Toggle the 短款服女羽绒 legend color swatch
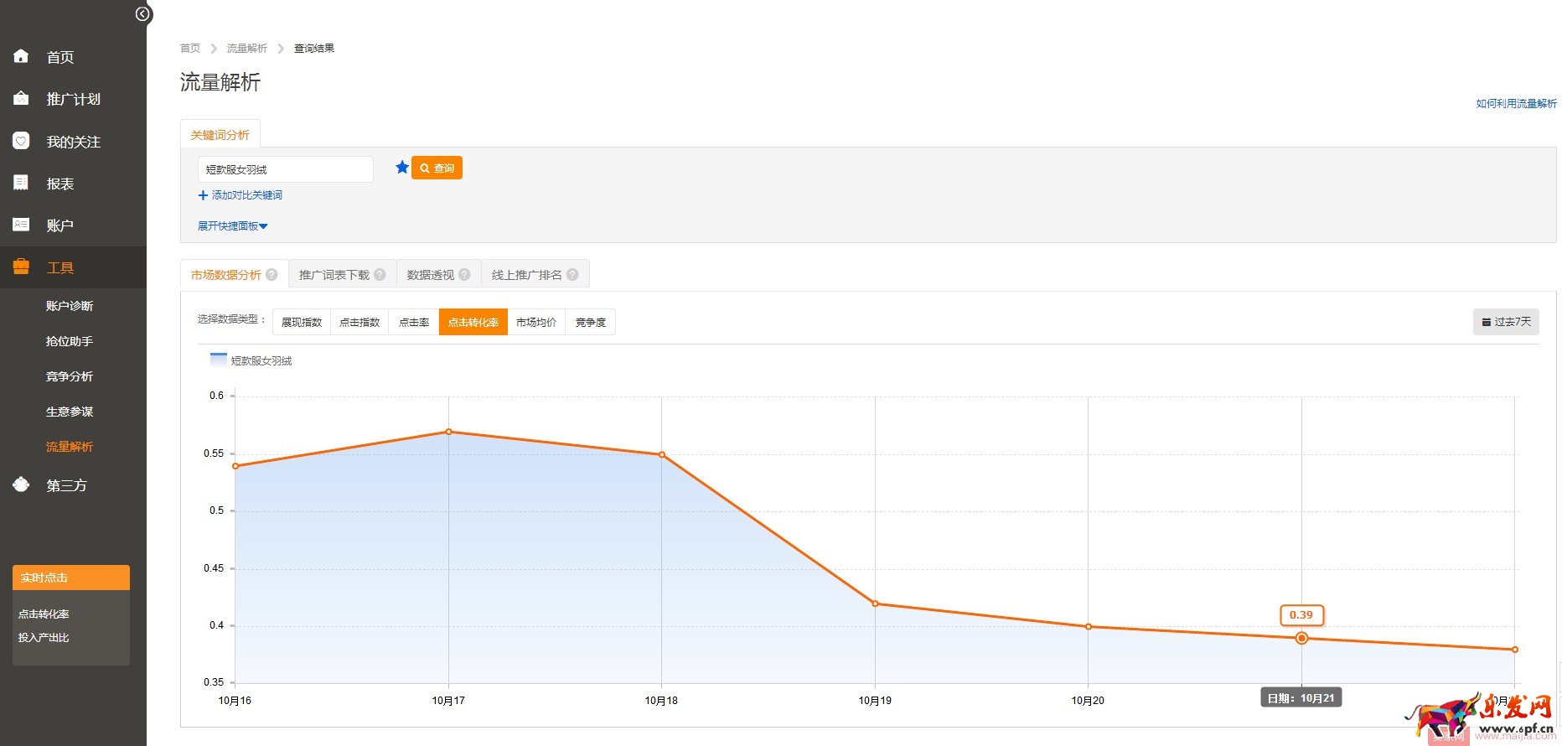 [x=218, y=360]
